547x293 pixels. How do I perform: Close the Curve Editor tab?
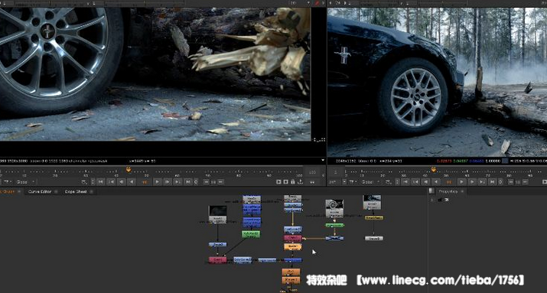56,191
